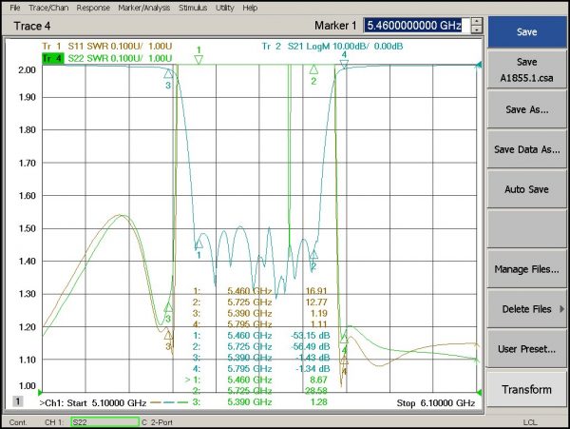
Task: Click the -56.49 dB marker readout
Action: tap(311, 346)
